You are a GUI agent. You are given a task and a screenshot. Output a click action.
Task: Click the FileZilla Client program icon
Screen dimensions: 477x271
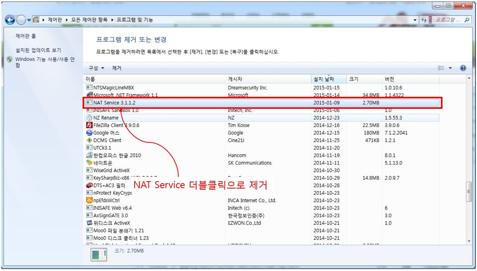(90, 125)
